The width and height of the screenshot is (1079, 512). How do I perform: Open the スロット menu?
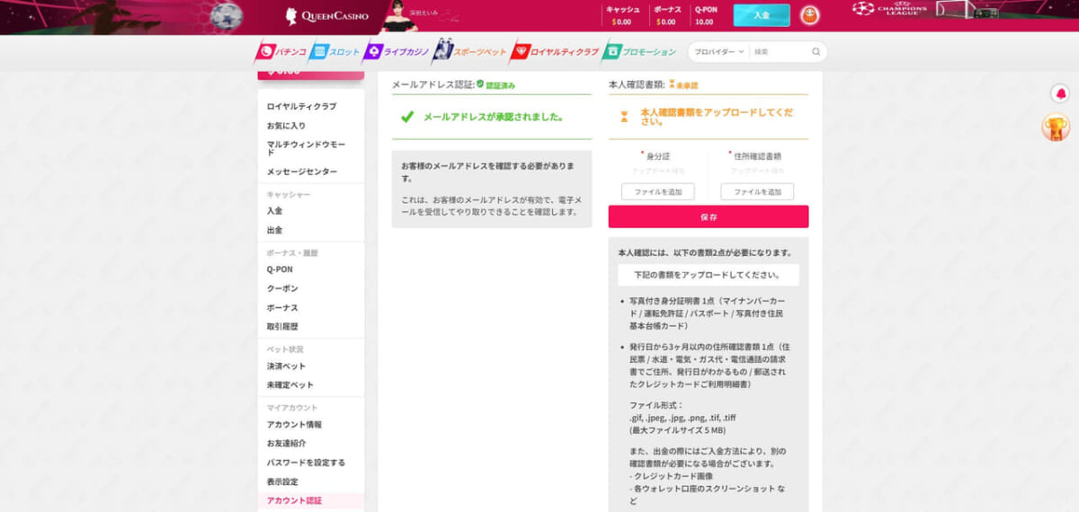click(x=334, y=52)
